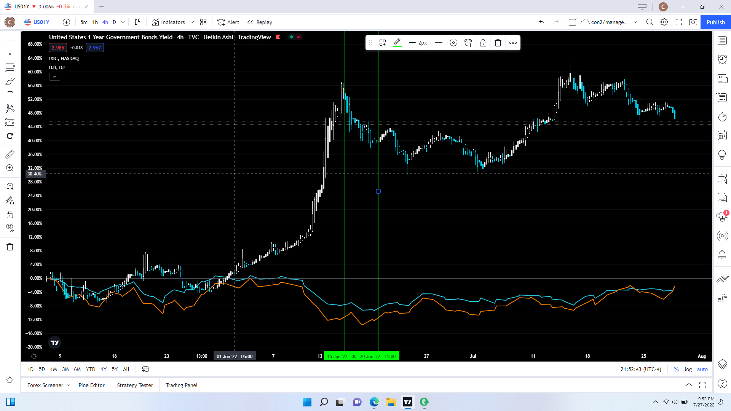Toggle auto scale on price axis
731x411 pixels.
[702, 369]
